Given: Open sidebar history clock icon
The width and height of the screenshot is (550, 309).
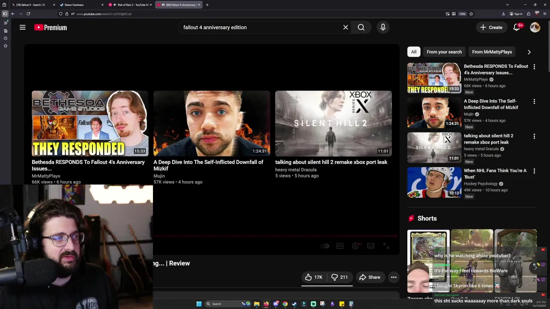Looking at the screenshot, I should [6, 38].
